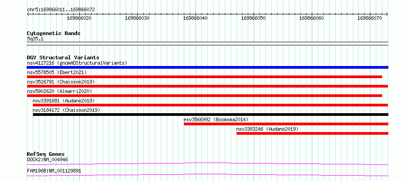
Task: Click ruler position 169866070
Action: [370, 18]
